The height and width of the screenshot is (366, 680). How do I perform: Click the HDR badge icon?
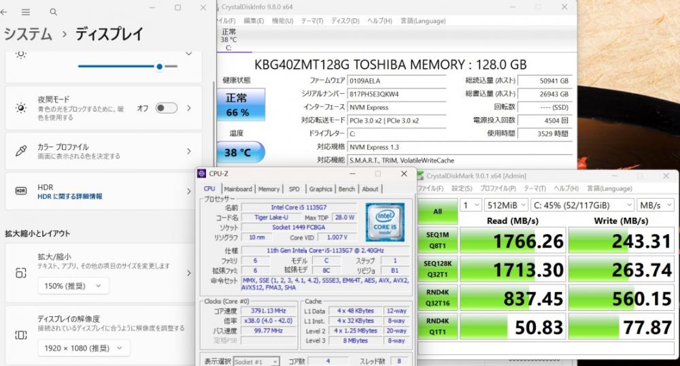[x=21, y=190]
